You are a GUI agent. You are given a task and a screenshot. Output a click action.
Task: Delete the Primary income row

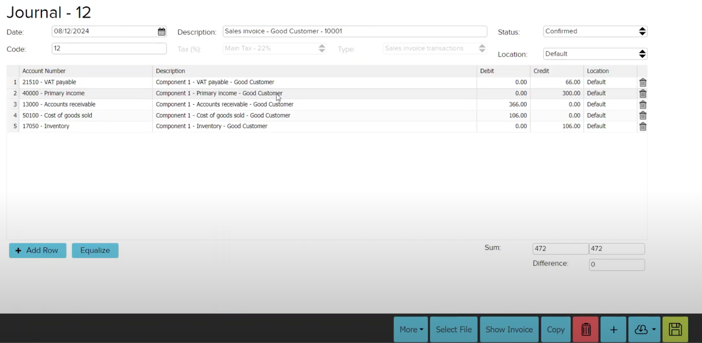tap(642, 93)
